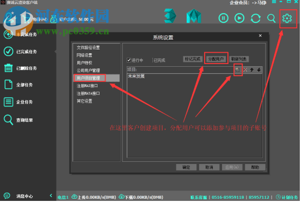Select the 未来发展 project row
Screen dimensions: 302x202
[194, 77]
